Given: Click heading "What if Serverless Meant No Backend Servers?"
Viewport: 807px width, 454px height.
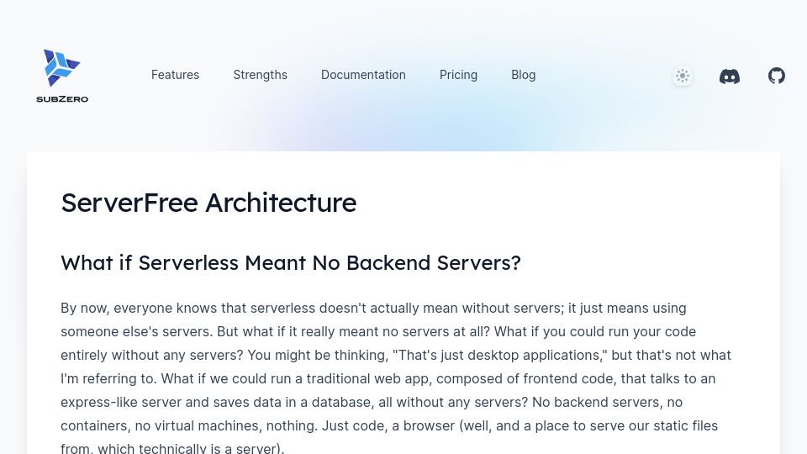Looking at the screenshot, I should pos(291,262).
